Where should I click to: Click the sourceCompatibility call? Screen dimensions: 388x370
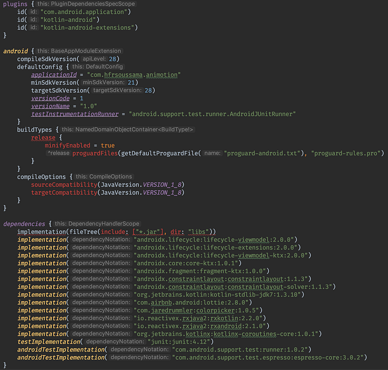64,185
